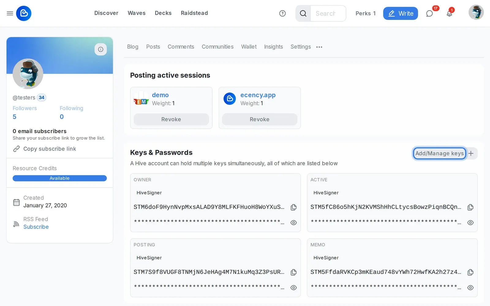
Task: Open the hamburger side menu
Action: tap(10, 13)
